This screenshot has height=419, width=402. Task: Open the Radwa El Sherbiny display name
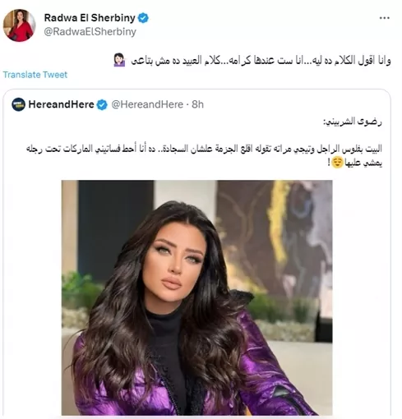90,18
